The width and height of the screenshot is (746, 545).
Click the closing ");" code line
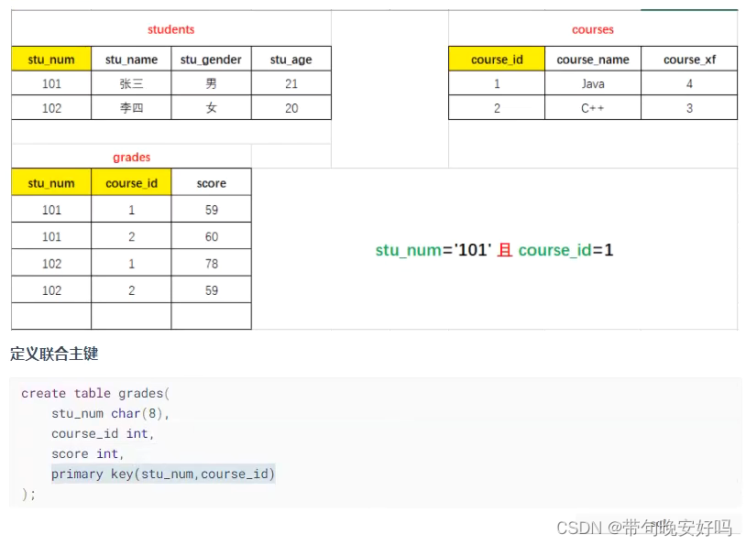(x=28, y=494)
